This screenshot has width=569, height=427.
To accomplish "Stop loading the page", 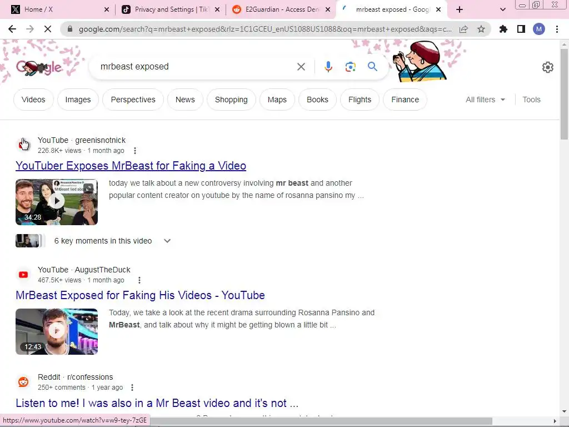I will [x=48, y=29].
